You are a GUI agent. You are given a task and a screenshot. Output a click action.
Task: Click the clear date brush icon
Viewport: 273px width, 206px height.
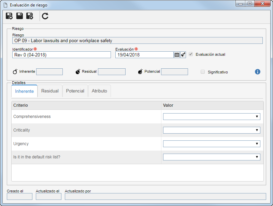[183, 55]
